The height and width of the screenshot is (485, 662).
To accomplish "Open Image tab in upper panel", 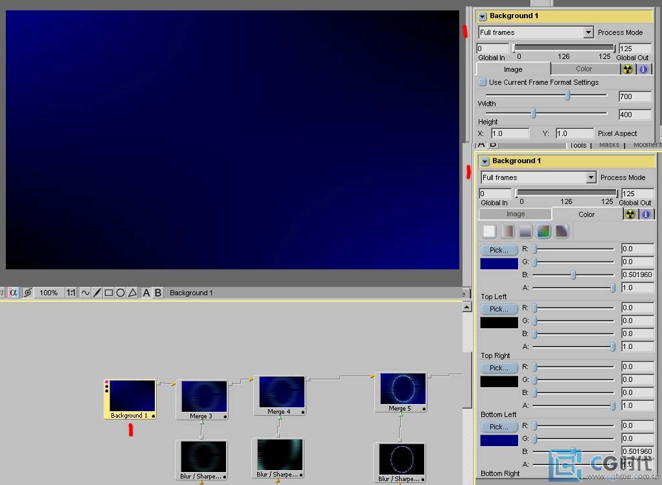I will point(513,69).
